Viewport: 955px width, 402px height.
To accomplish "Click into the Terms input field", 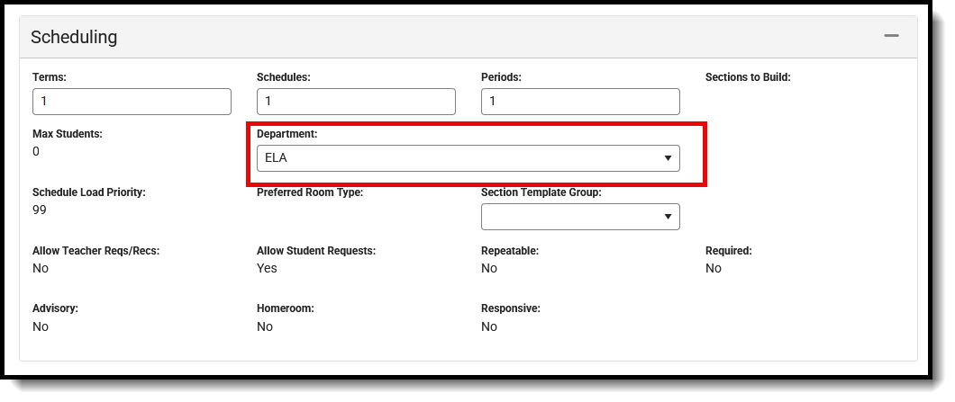I will pos(132,102).
